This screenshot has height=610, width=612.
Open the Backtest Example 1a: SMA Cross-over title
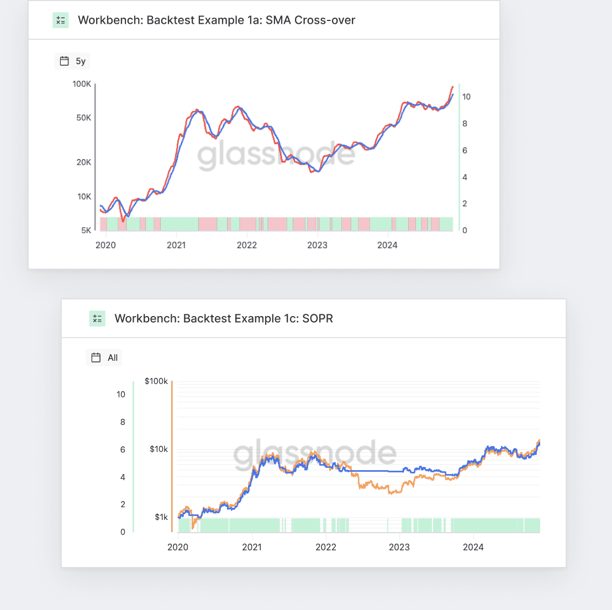(217, 20)
